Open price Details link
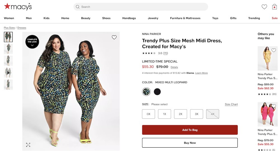This screenshot has height=151, width=280. pos(174,67)
